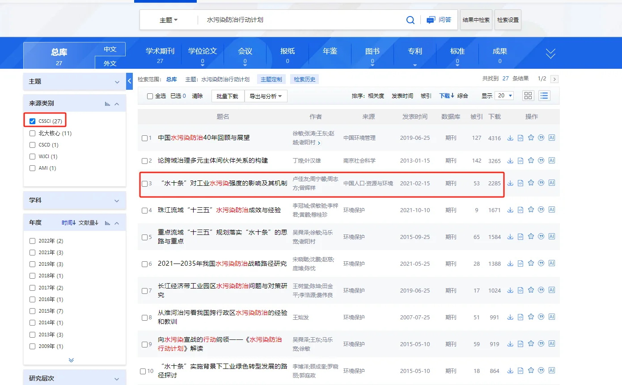Launch AI assistant for the first article

pos(551,138)
